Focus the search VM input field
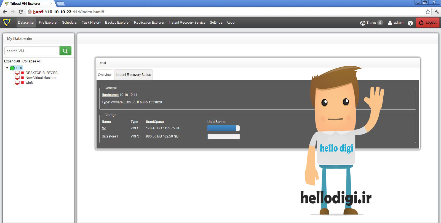 tap(32, 51)
